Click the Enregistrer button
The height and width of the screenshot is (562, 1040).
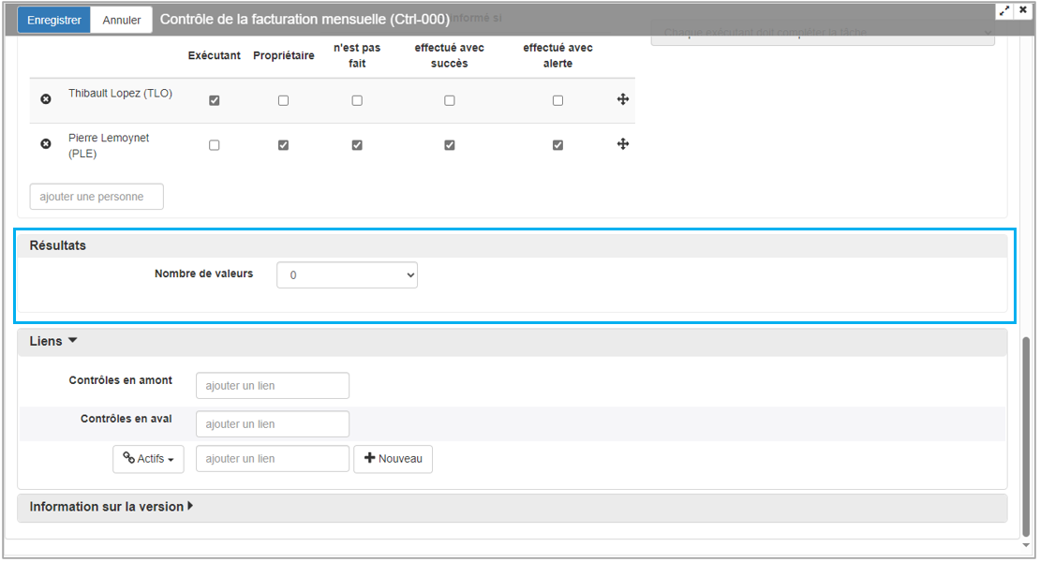pyautogui.click(x=53, y=20)
